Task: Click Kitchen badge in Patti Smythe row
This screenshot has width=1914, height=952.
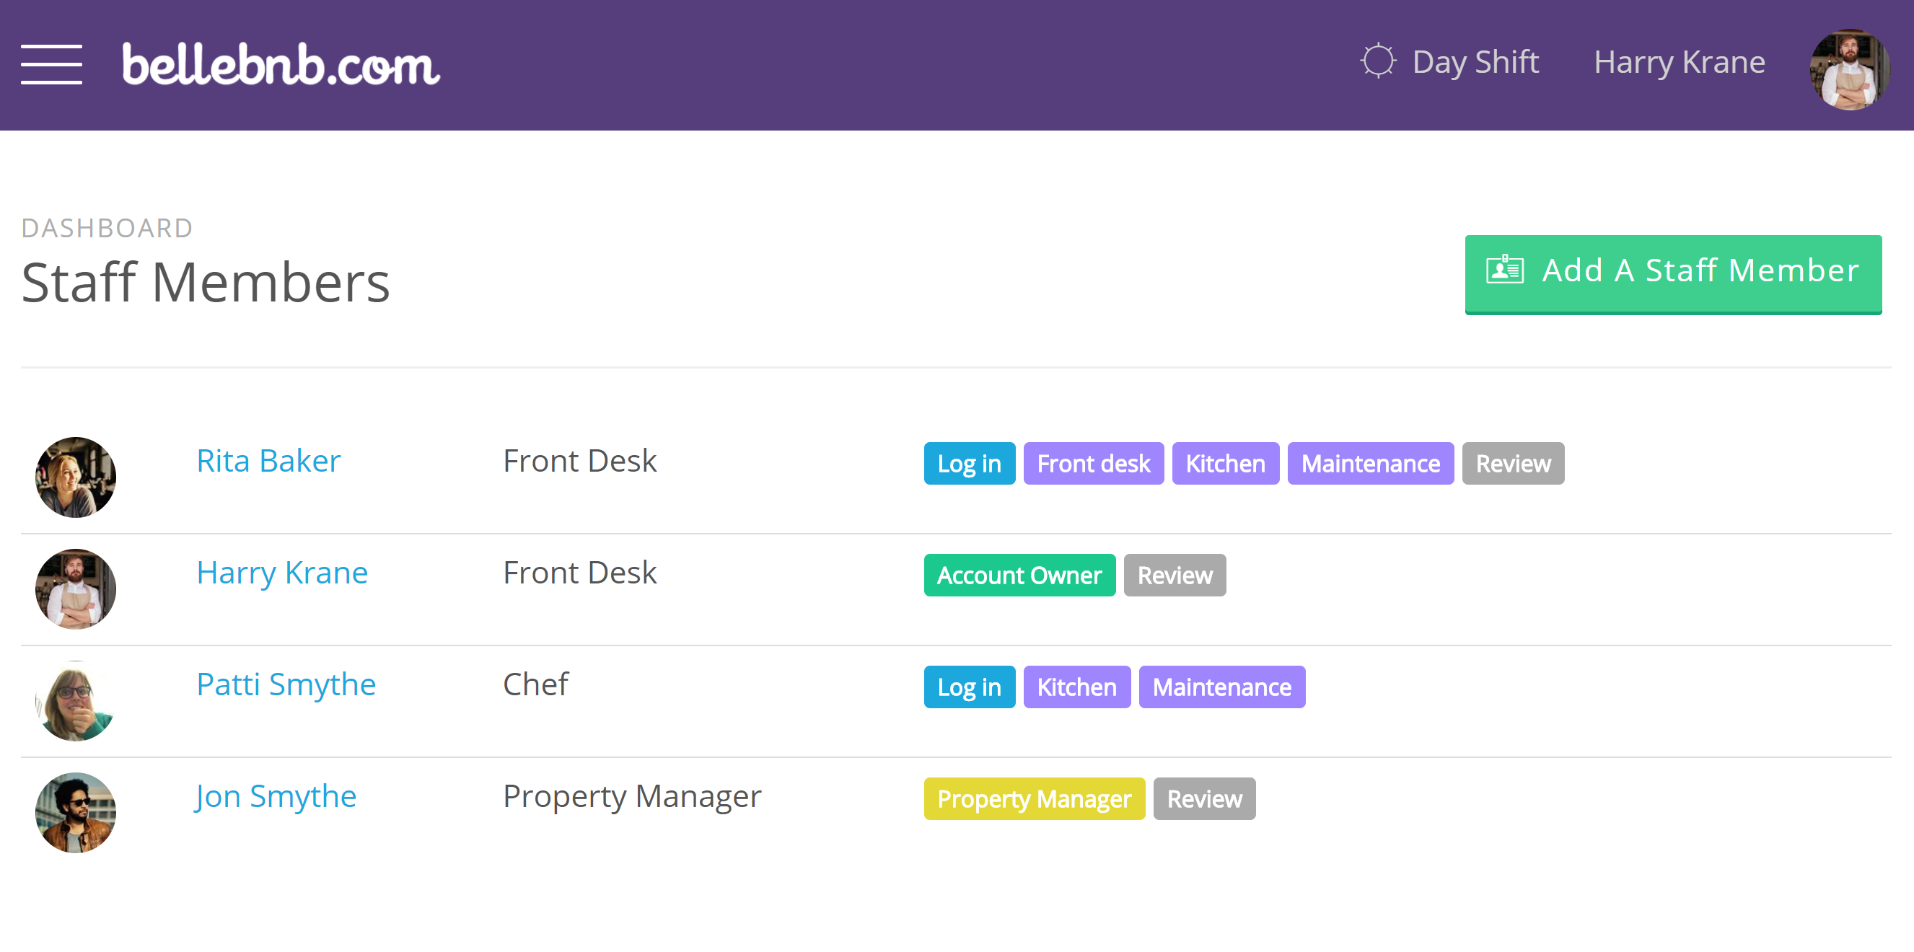Action: pos(1076,686)
